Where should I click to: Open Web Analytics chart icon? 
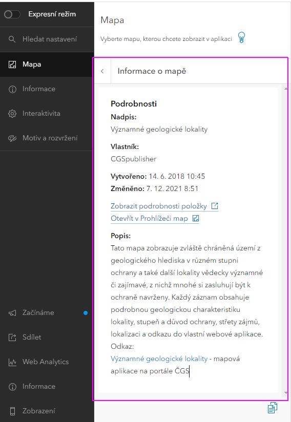click(12, 362)
